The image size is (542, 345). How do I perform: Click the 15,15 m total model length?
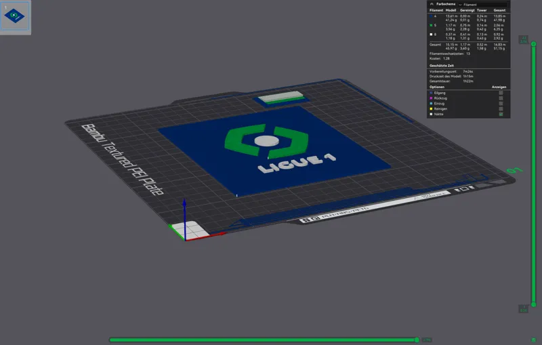pyautogui.click(x=451, y=45)
